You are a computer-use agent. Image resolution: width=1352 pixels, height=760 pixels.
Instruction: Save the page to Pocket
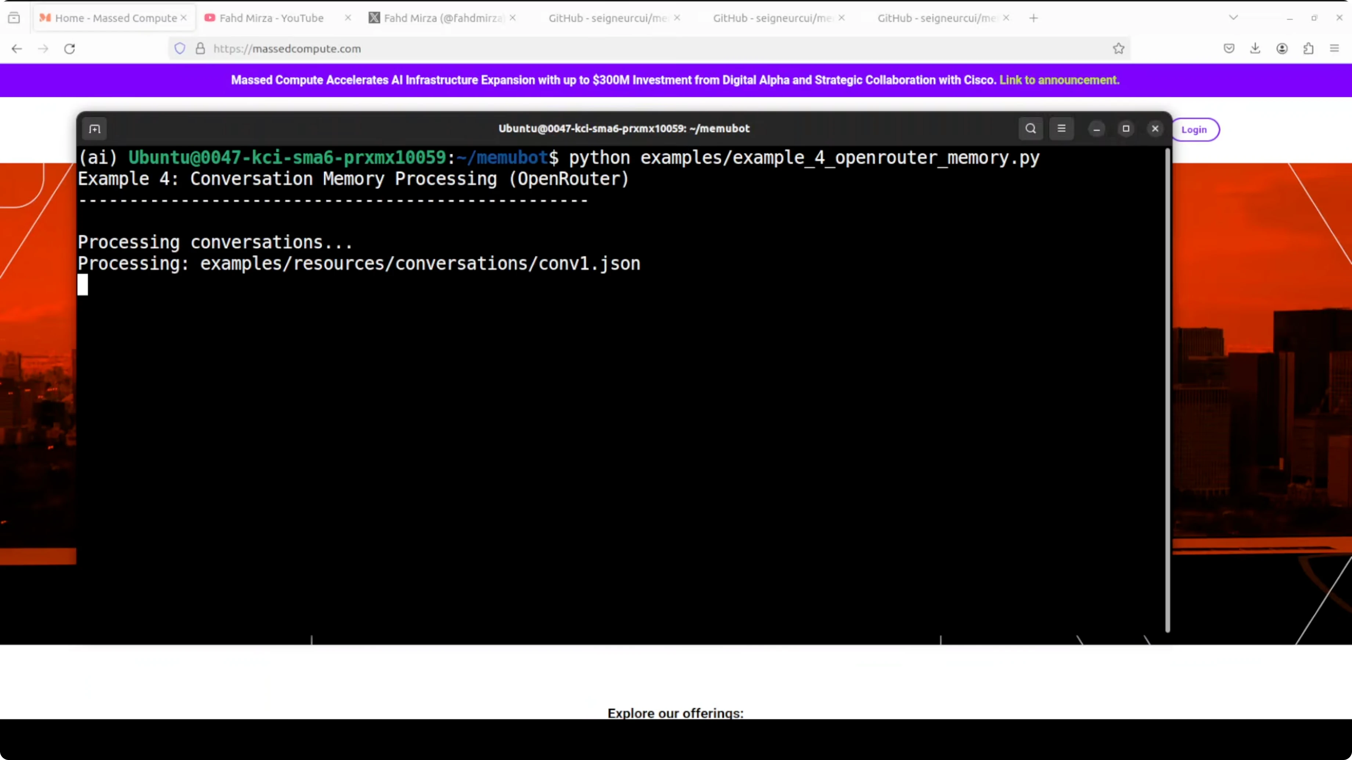pos(1229,48)
